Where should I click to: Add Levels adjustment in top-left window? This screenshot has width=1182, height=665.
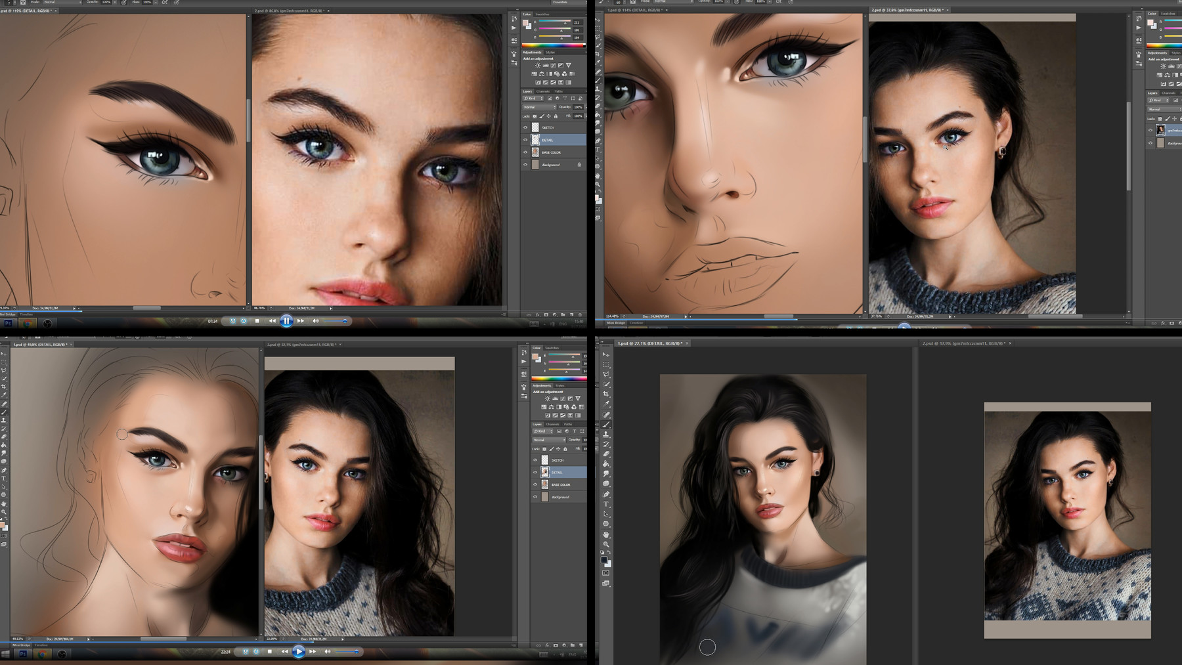click(x=545, y=66)
